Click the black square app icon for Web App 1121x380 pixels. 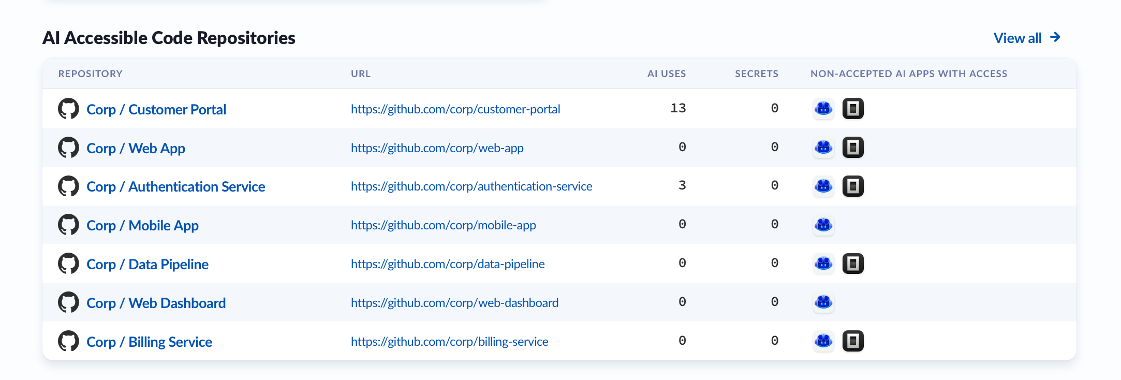tap(853, 148)
